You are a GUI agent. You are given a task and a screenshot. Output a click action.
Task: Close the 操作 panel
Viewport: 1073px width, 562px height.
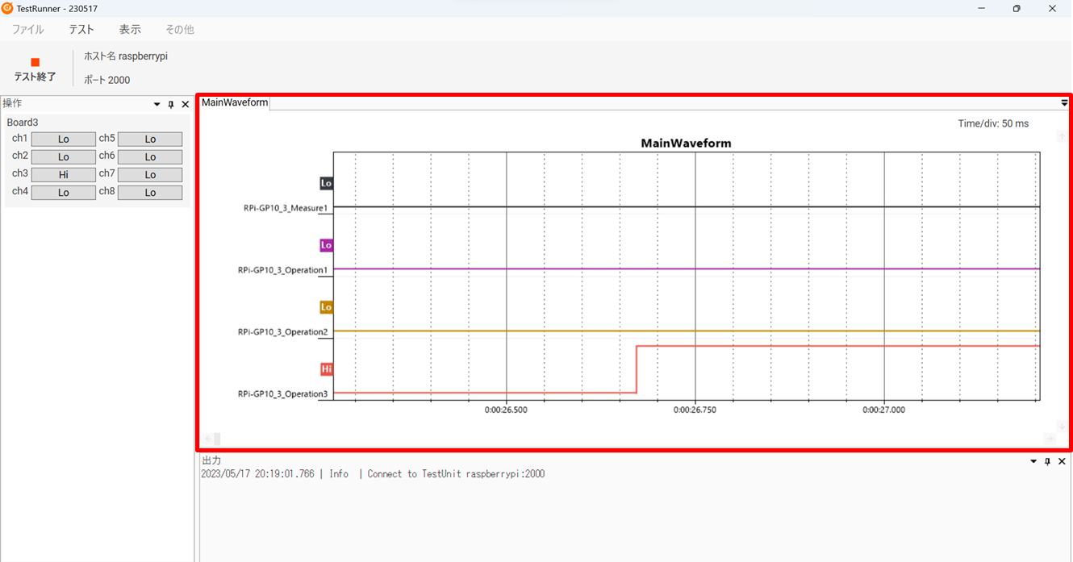tap(185, 105)
